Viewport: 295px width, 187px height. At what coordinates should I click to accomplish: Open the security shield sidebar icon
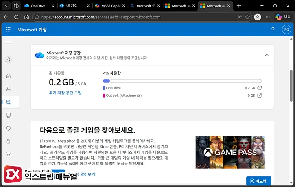tap(8, 128)
